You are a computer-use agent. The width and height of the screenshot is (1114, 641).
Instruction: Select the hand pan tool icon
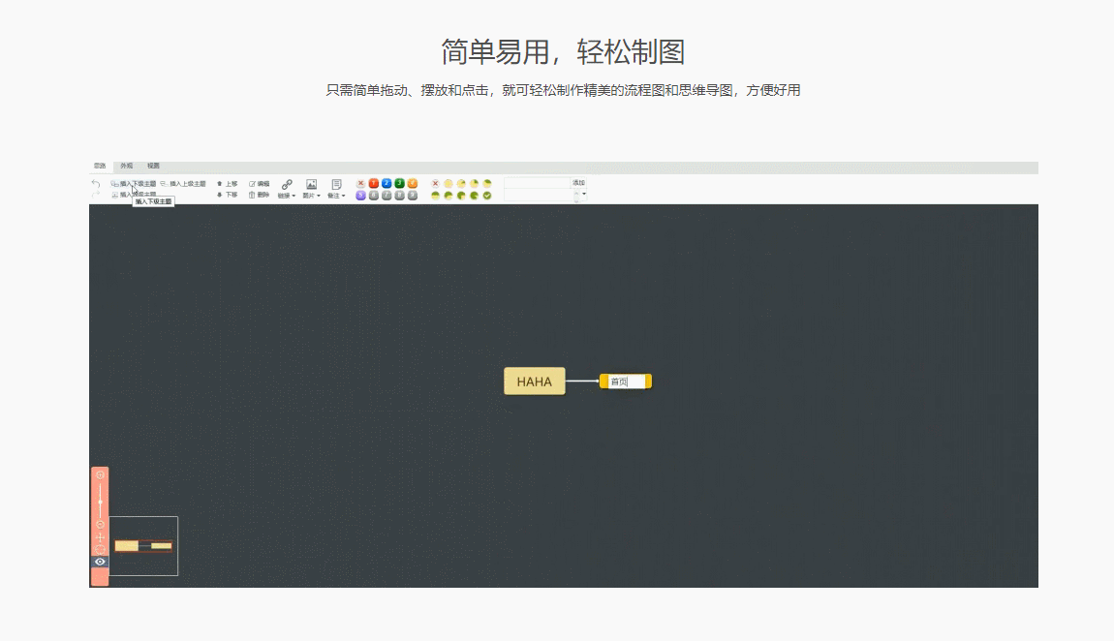[x=100, y=537]
